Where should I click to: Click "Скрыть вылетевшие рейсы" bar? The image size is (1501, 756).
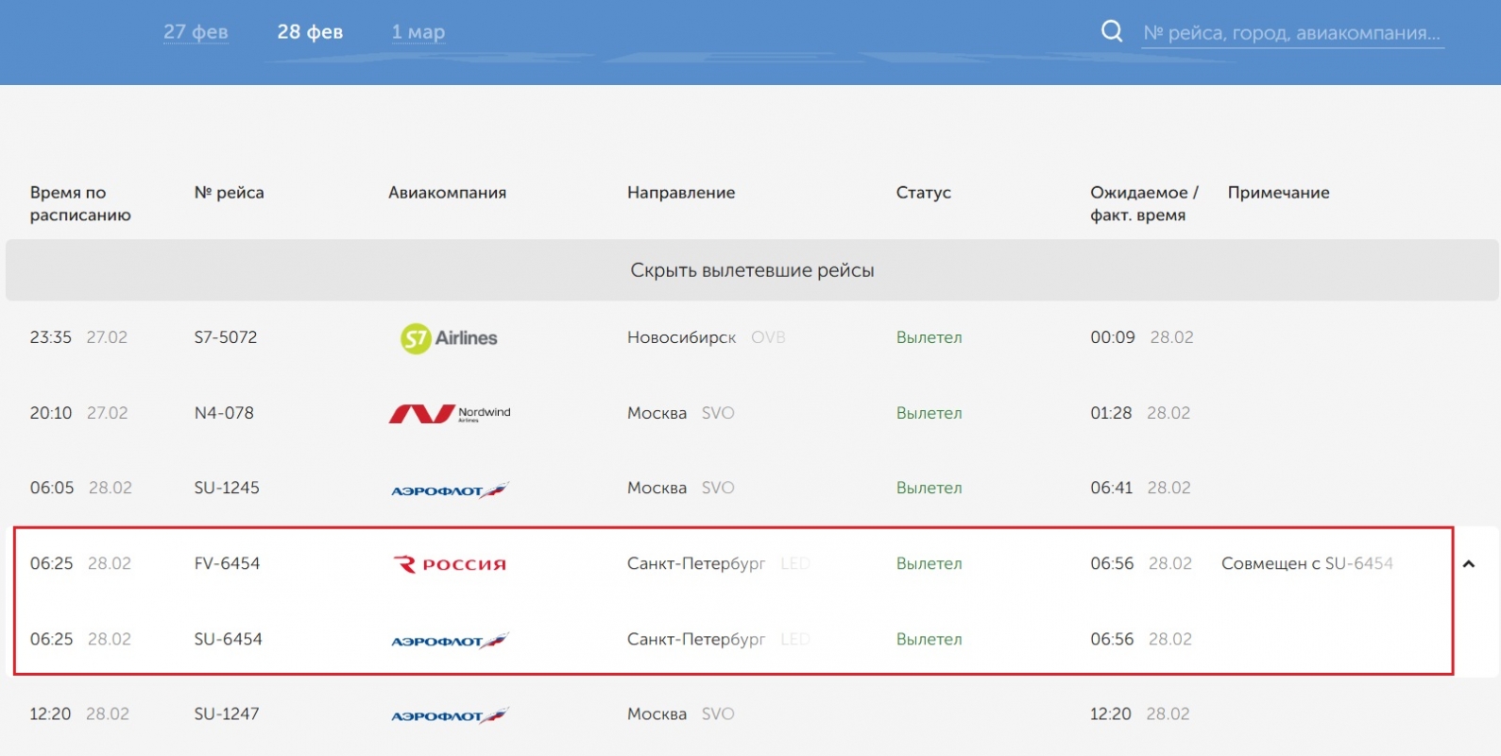coord(752,270)
